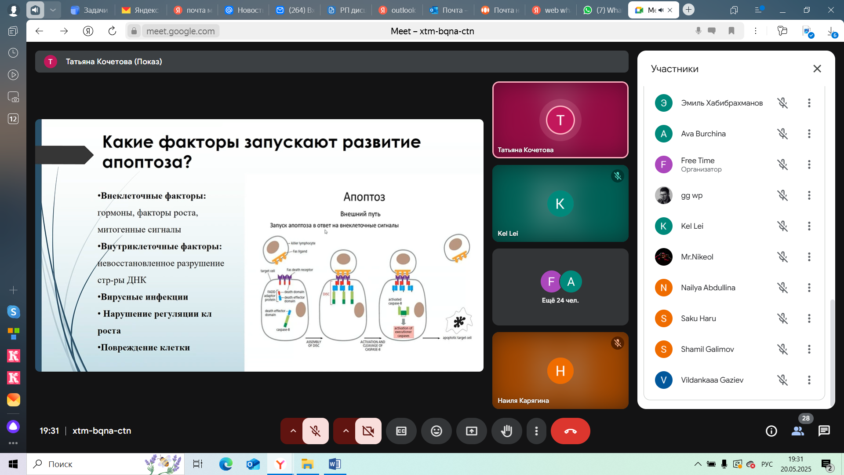Viewport: 844px width, 475px height.
Task: Click the people icon with 28 badge
Action: click(797, 431)
